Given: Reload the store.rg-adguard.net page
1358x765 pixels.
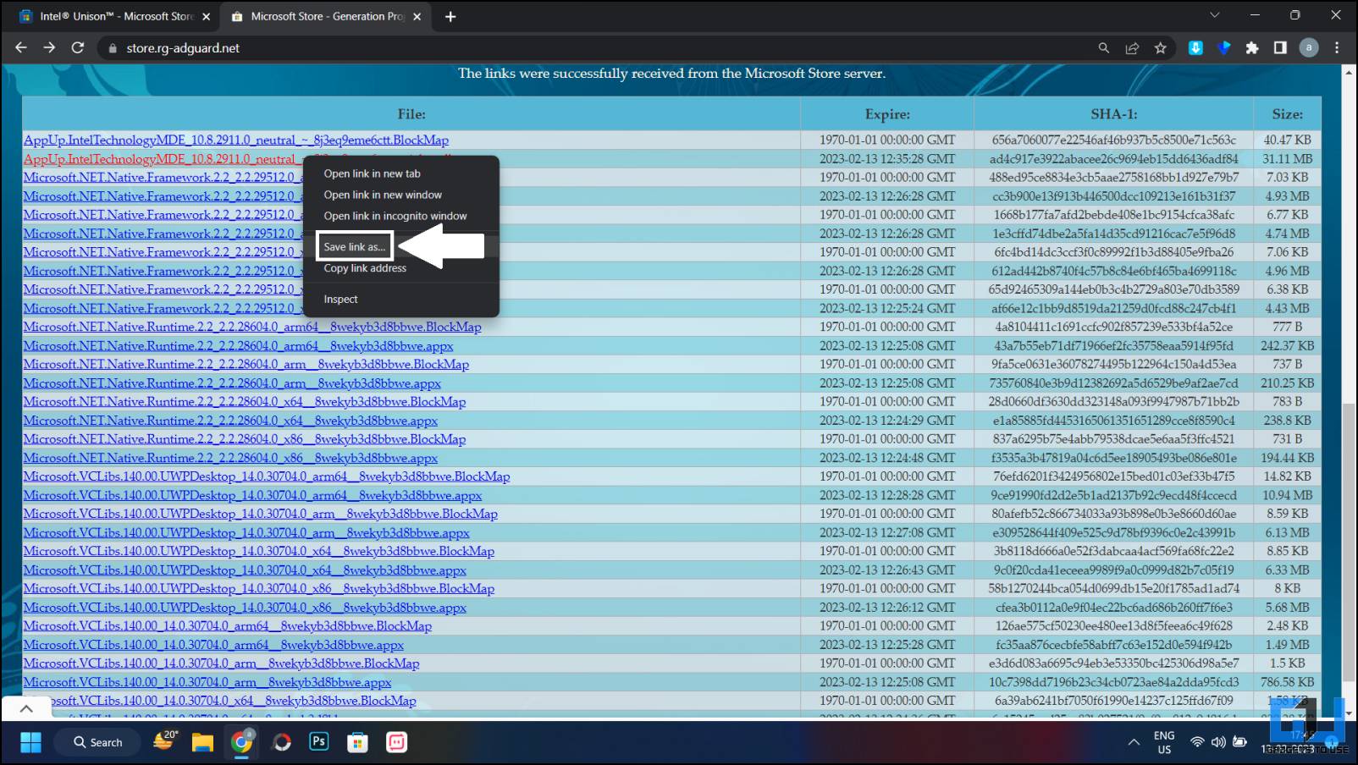Looking at the screenshot, I should pos(78,48).
